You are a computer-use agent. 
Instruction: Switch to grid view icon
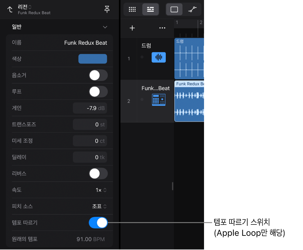pos(132,9)
